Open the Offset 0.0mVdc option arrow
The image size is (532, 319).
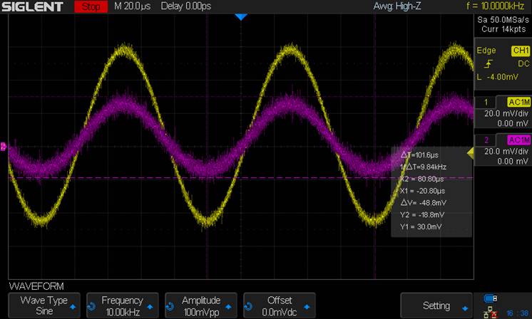click(x=310, y=307)
